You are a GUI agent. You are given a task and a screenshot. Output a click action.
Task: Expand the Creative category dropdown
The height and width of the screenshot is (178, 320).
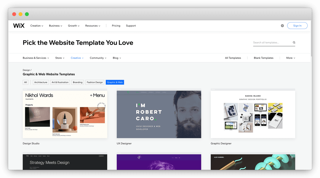pyautogui.click(x=77, y=58)
